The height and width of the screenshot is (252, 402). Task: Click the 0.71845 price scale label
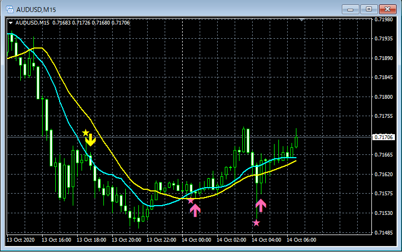pos(383,77)
